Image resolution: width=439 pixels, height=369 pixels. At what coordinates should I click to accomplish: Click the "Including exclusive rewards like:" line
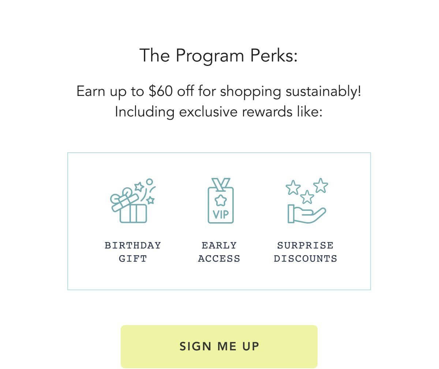(x=218, y=112)
